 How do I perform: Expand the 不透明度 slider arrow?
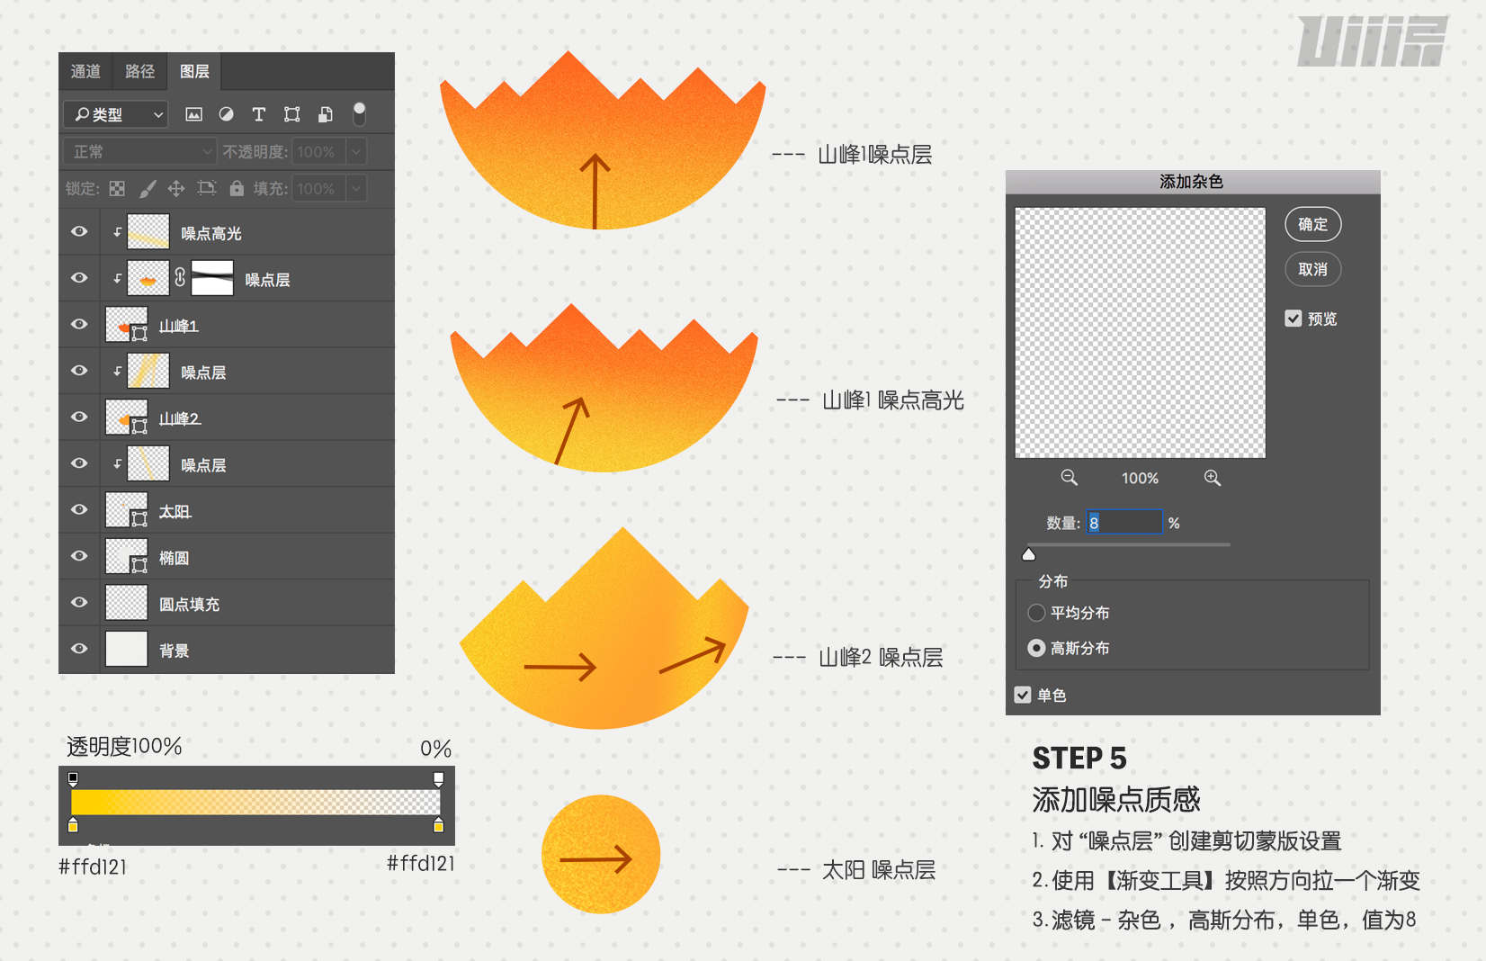(357, 151)
